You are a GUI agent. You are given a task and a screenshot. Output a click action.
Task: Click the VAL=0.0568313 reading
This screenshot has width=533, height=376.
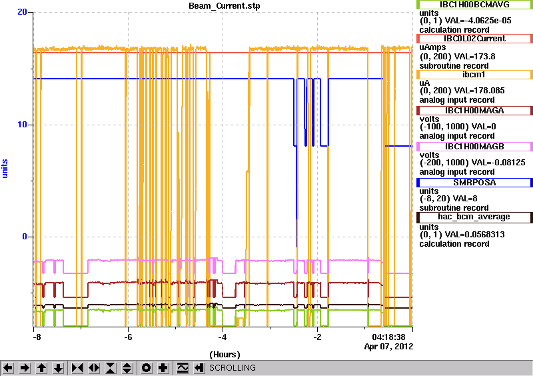pyautogui.click(x=475, y=235)
